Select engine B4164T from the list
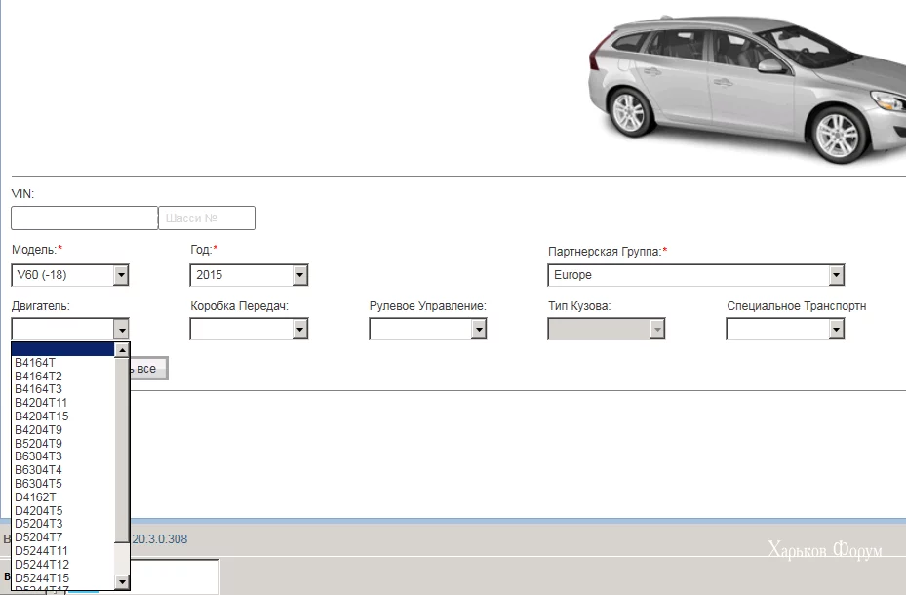This screenshot has height=595, width=906. tap(63, 362)
